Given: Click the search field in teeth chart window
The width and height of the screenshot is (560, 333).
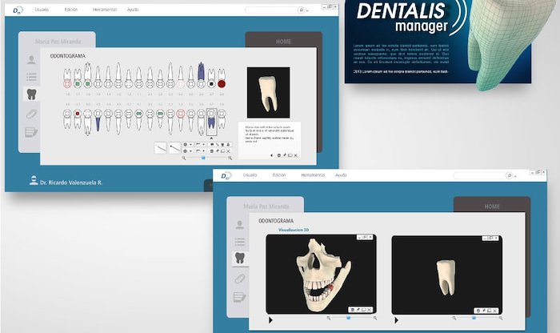Looking at the screenshot, I should tap(271, 10).
